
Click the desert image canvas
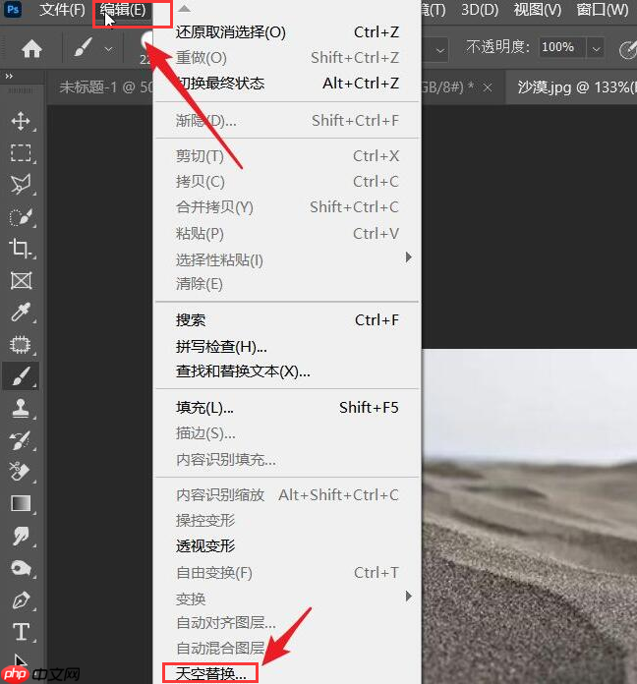(x=529, y=516)
